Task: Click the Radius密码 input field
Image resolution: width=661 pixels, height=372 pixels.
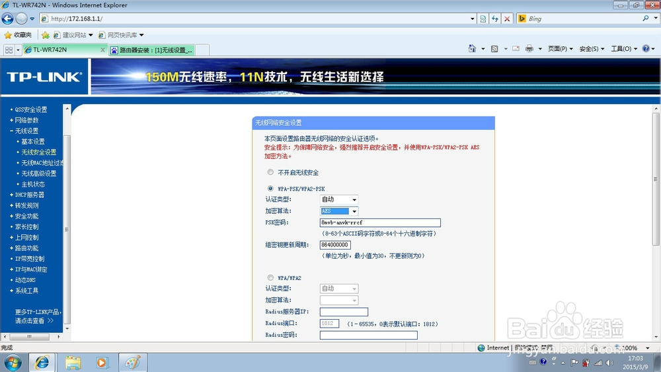Action: (x=368, y=335)
